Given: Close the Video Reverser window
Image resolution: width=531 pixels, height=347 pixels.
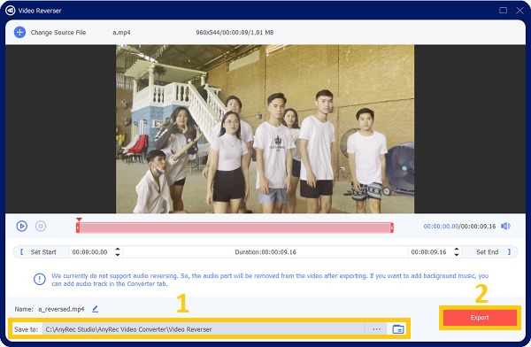Looking at the screenshot, I should [x=519, y=10].
